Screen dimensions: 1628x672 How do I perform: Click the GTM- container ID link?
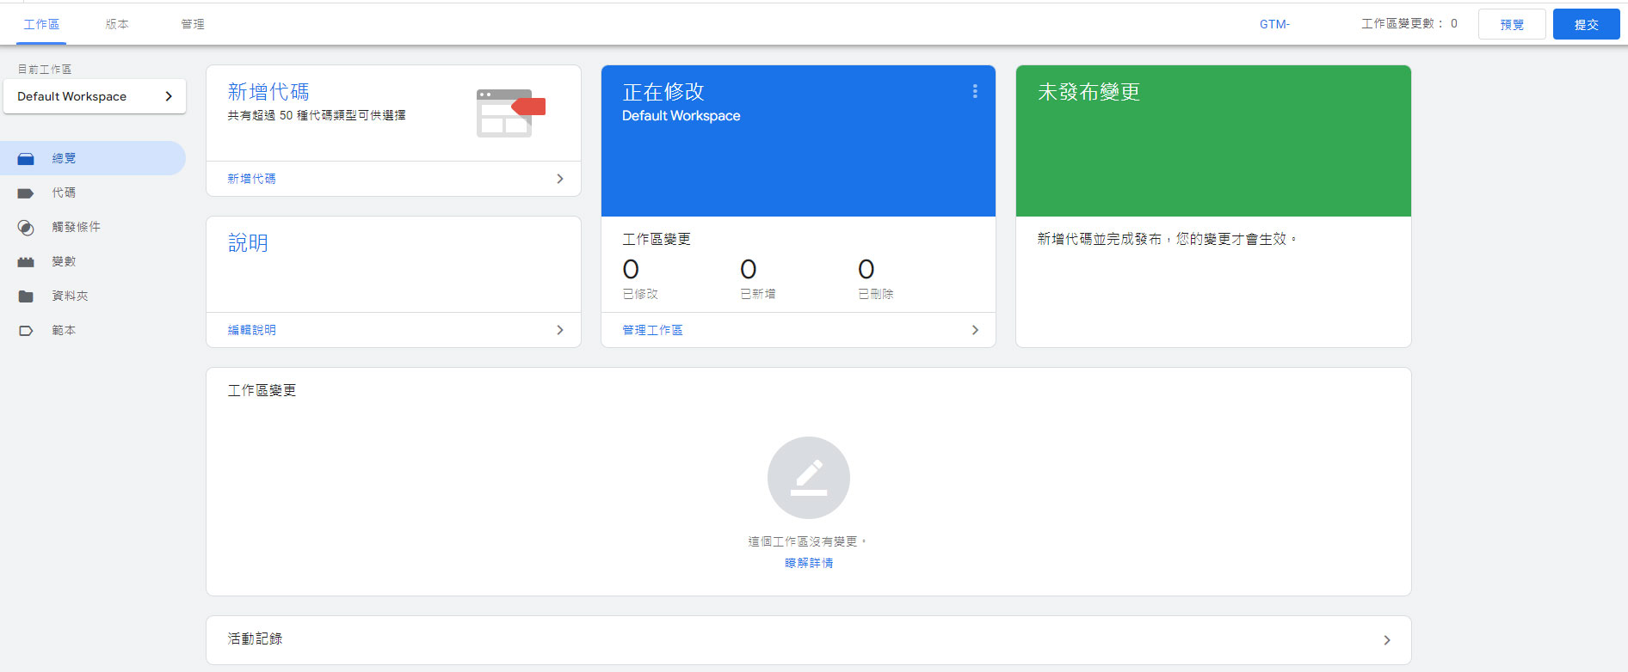tap(1274, 24)
